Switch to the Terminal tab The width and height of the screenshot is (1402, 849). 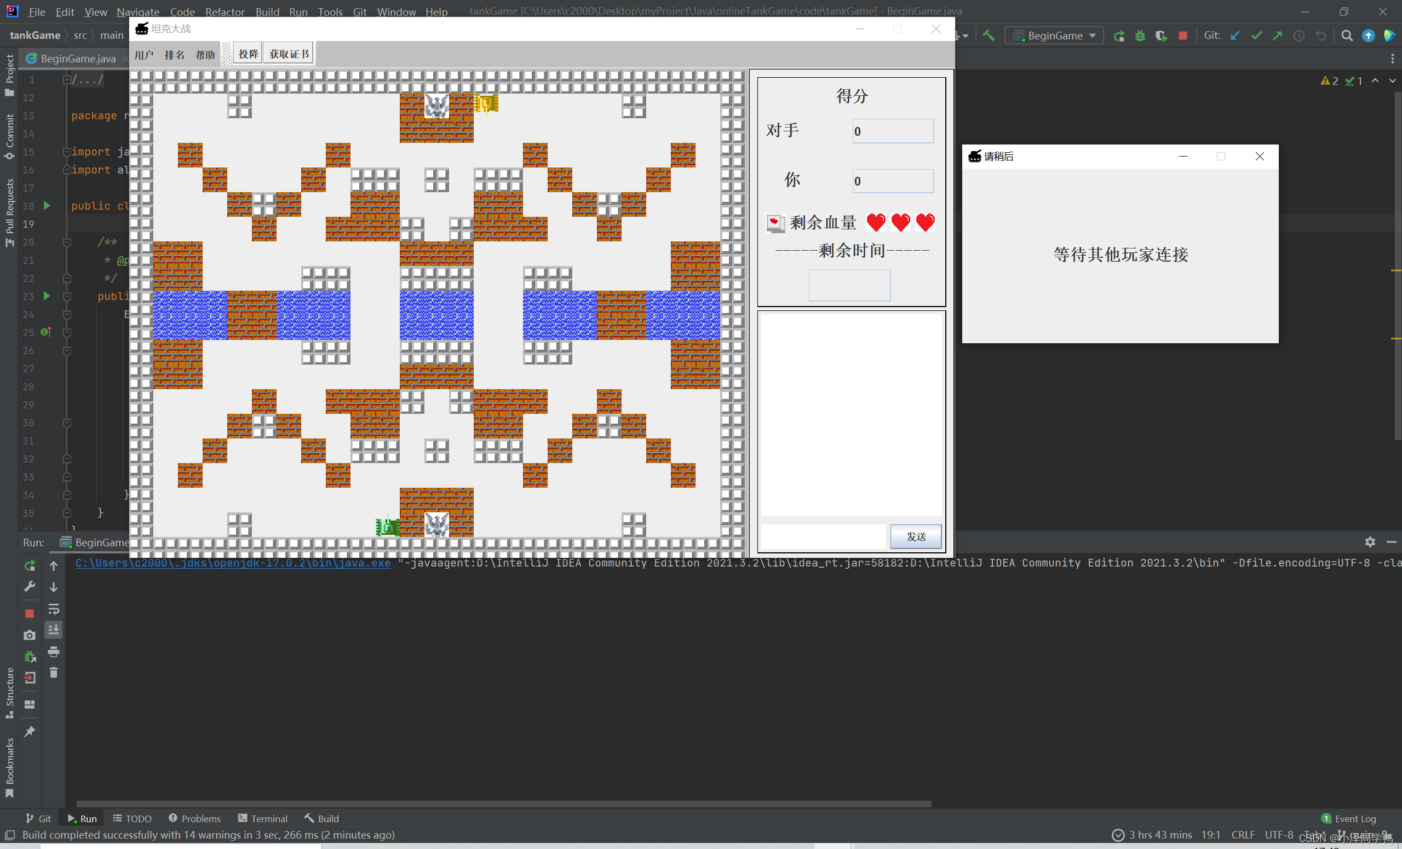pyautogui.click(x=263, y=818)
